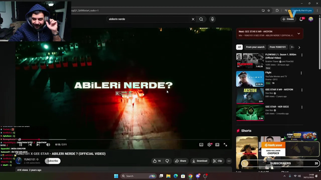Open FLOW360 1. Sezon video thumbnail
Screen dimensions: 321x180
coord(250,61)
